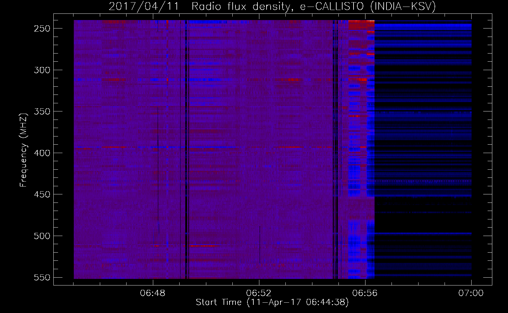Image resolution: width=508 pixels, height=313 pixels.
Task: Select the 500 frequency axis label
Action: (x=42, y=236)
